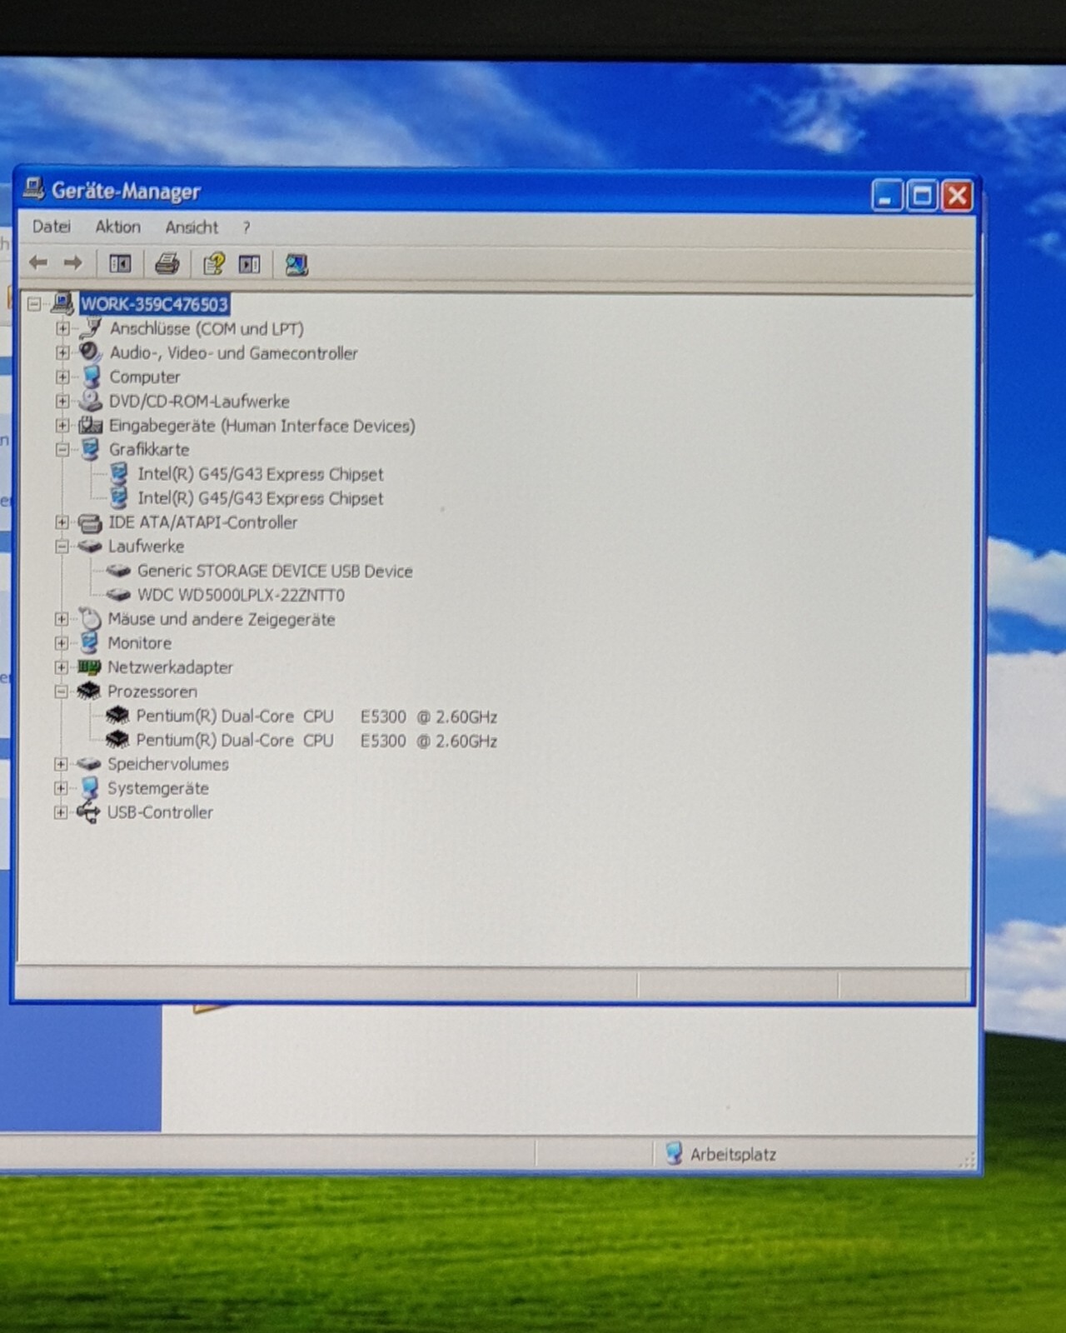Select first Pentium(R) Dual-Core E5300 entry
Image resolution: width=1066 pixels, height=1333 pixels.
coord(316,716)
